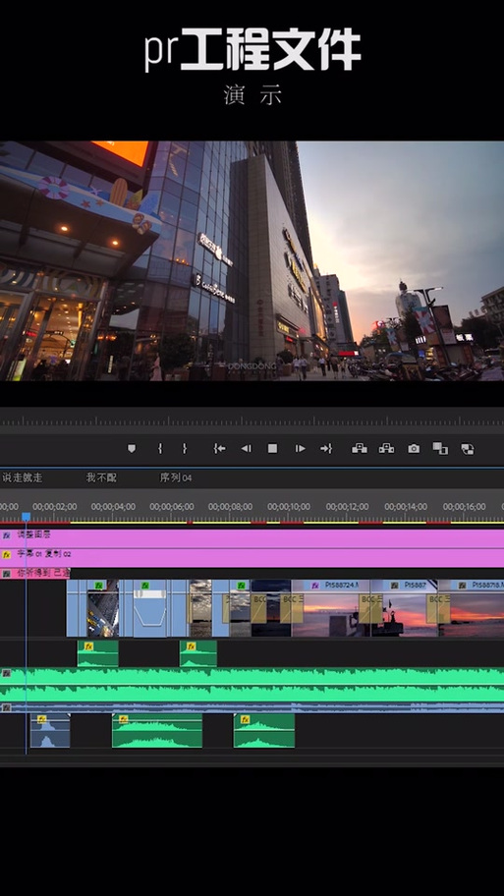This screenshot has width=504, height=896.
Task: Click the Mark Out brace icon
Action: point(184,449)
